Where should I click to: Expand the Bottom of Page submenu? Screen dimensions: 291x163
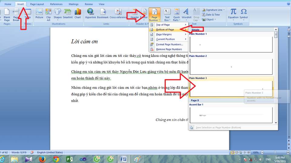pos(169,29)
